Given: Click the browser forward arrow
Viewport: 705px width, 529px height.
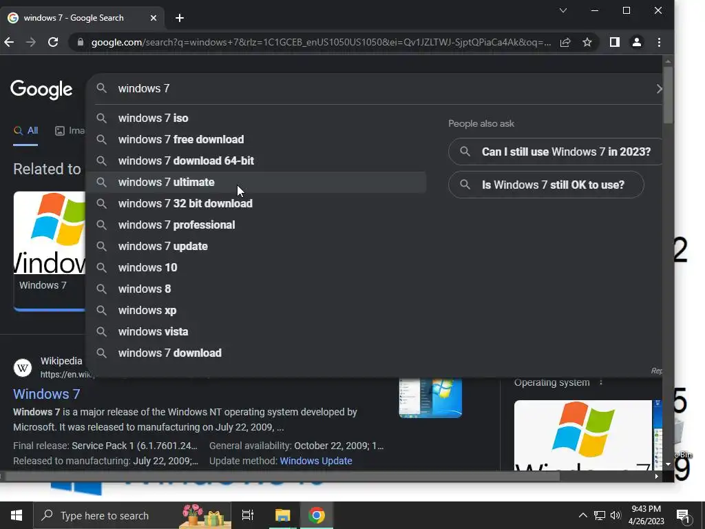Looking at the screenshot, I should [x=30, y=42].
